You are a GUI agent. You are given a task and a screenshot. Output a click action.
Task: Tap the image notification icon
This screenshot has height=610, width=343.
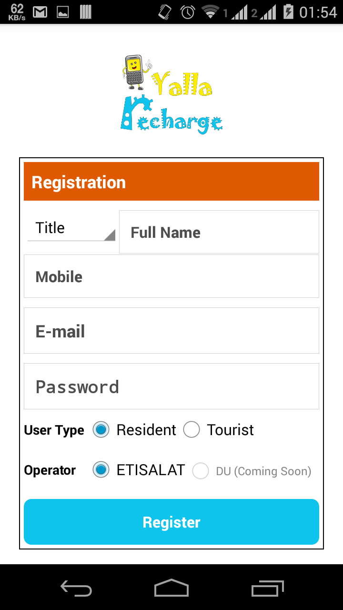click(x=63, y=12)
